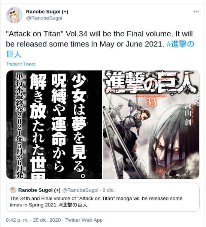Open the 25 dic. 2020 date link
206x227 pixels.
point(47,220)
